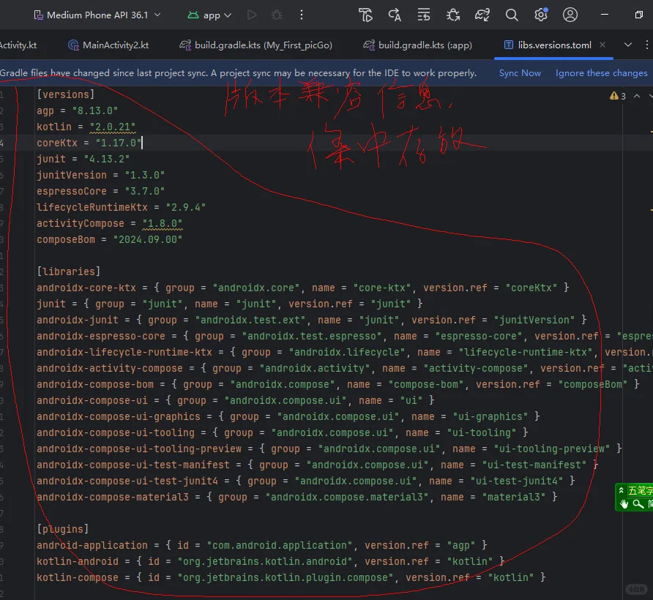The width and height of the screenshot is (653, 600).
Task: Click the androidx-compose-bom library entry
Action: tap(338, 384)
